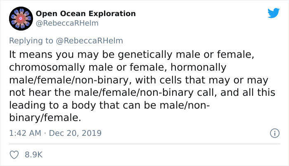Image resolution: width=289 pixels, height=166 pixels.
Task: Click the final text "binary/female."
Action: [x=45, y=118]
